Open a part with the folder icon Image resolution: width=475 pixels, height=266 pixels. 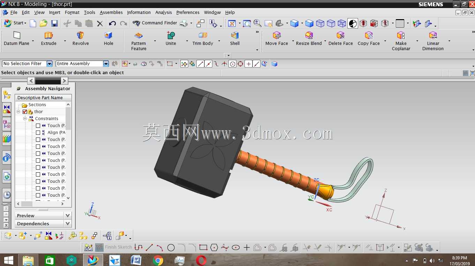point(44,23)
